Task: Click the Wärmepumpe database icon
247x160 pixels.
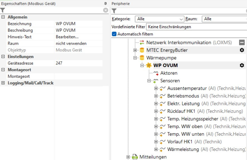Action: coord(142,58)
